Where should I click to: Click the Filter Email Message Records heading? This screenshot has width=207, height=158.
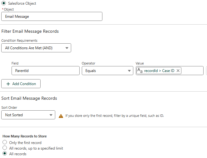pos(30,31)
